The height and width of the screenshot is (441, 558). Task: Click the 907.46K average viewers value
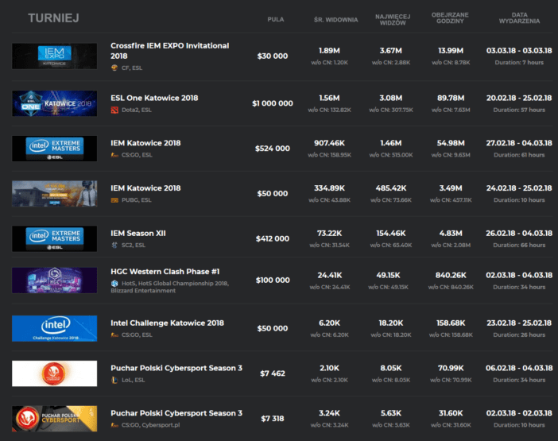329,143
